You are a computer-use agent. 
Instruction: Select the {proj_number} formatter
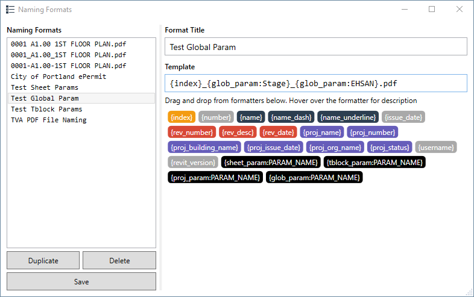(373, 133)
